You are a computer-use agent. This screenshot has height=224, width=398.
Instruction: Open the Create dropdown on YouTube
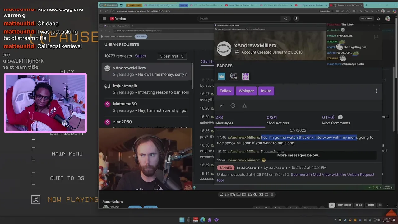[367, 19]
